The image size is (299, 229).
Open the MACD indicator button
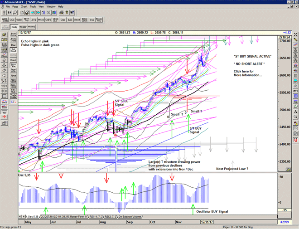click(41, 20)
